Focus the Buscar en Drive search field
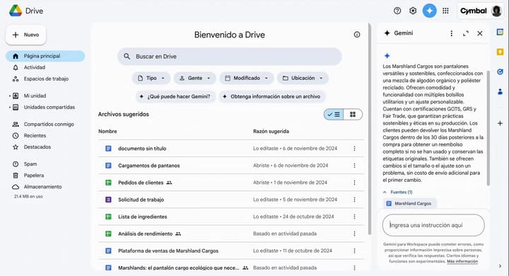The width and height of the screenshot is (509, 276). click(230, 57)
